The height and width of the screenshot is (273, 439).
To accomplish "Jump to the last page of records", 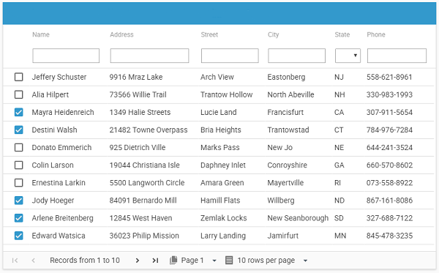I will pyautogui.click(x=155, y=261).
